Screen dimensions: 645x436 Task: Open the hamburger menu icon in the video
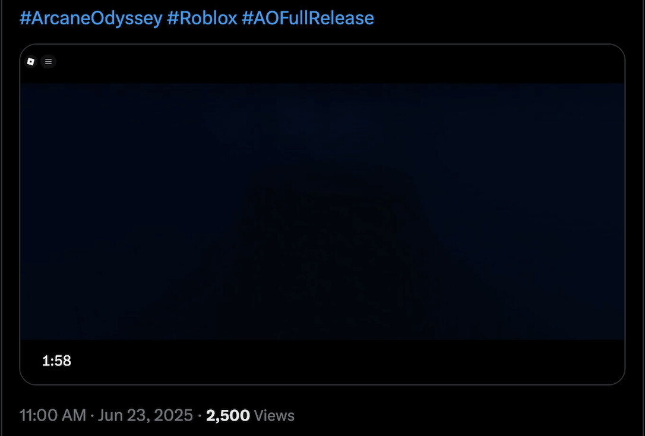click(49, 61)
